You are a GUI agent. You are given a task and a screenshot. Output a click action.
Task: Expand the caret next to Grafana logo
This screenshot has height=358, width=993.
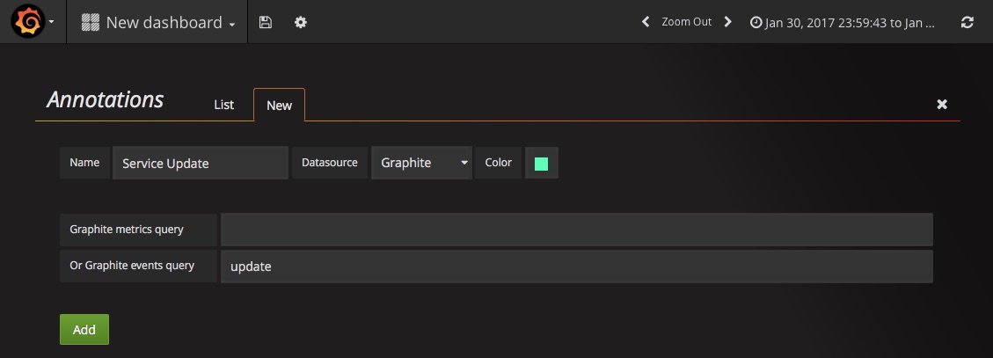point(51,22)
